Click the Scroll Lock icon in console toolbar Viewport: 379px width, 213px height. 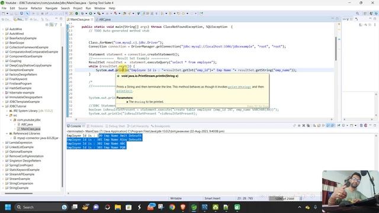click(319, 125)
